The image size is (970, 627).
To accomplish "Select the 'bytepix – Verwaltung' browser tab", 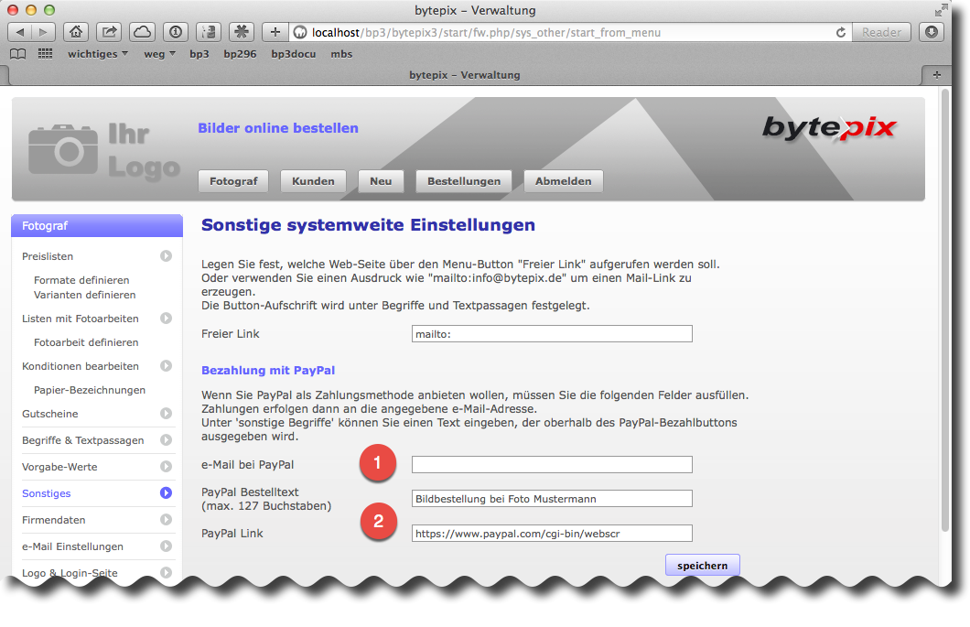I will (464, 75).
